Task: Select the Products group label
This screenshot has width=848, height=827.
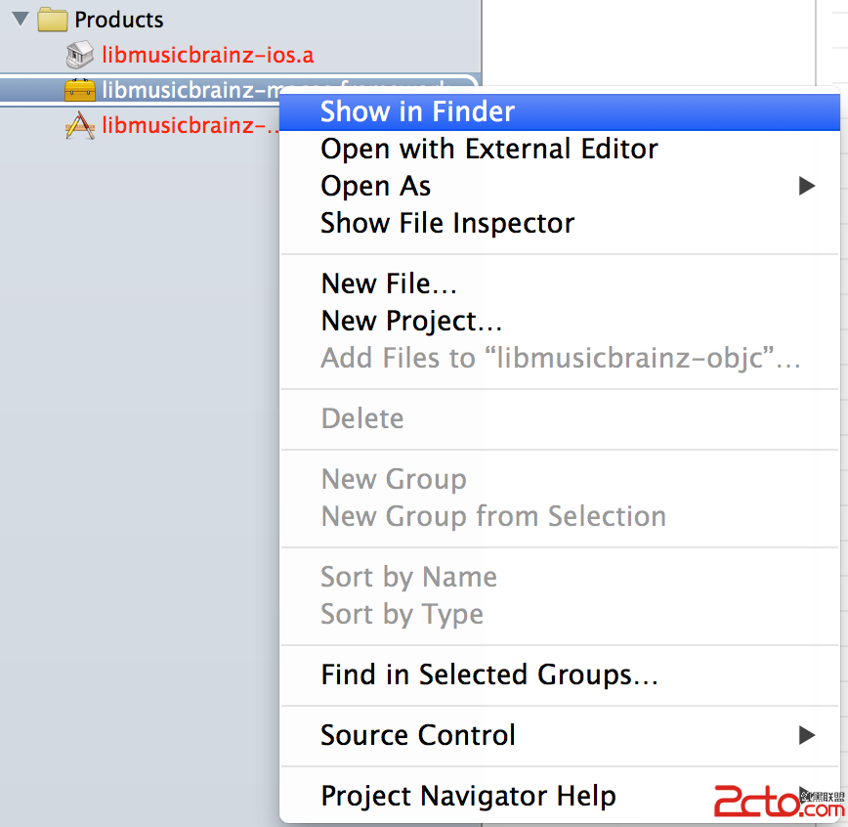Action: [119, 20]
